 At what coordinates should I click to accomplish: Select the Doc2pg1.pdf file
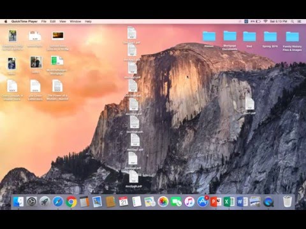coord(132,35)
